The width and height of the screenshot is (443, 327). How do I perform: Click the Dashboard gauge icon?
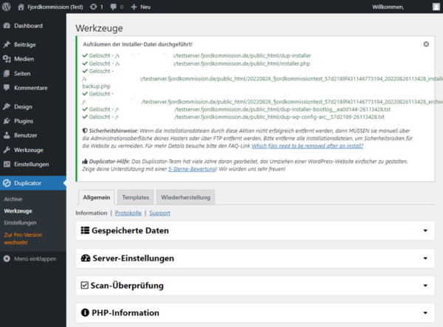coord(7,26)
